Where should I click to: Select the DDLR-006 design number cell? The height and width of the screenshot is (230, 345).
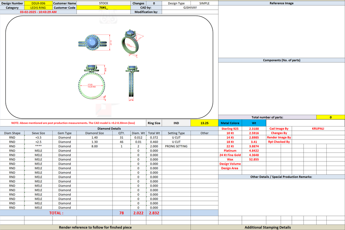pyautogui.click(x=38, y=3)
